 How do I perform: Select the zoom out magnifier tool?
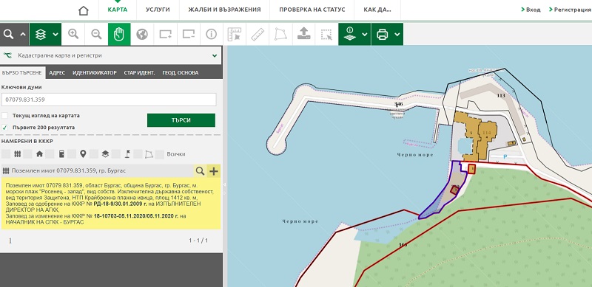96,34
